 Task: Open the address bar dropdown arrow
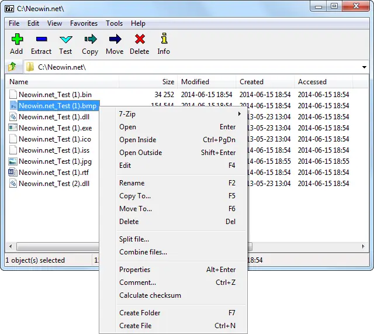tap(364, 67)
